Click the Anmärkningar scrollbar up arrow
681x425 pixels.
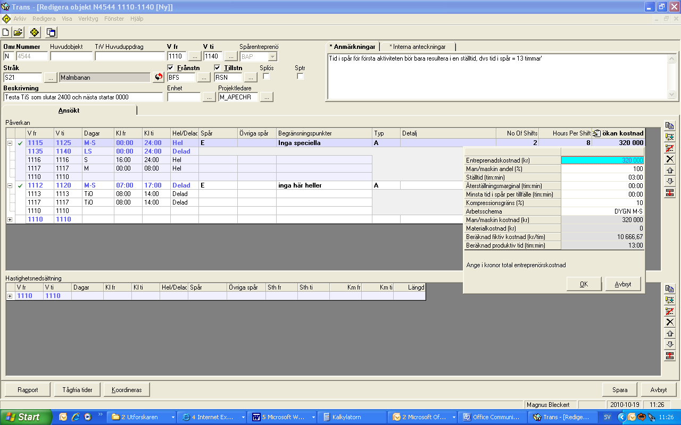pos(672,58)
